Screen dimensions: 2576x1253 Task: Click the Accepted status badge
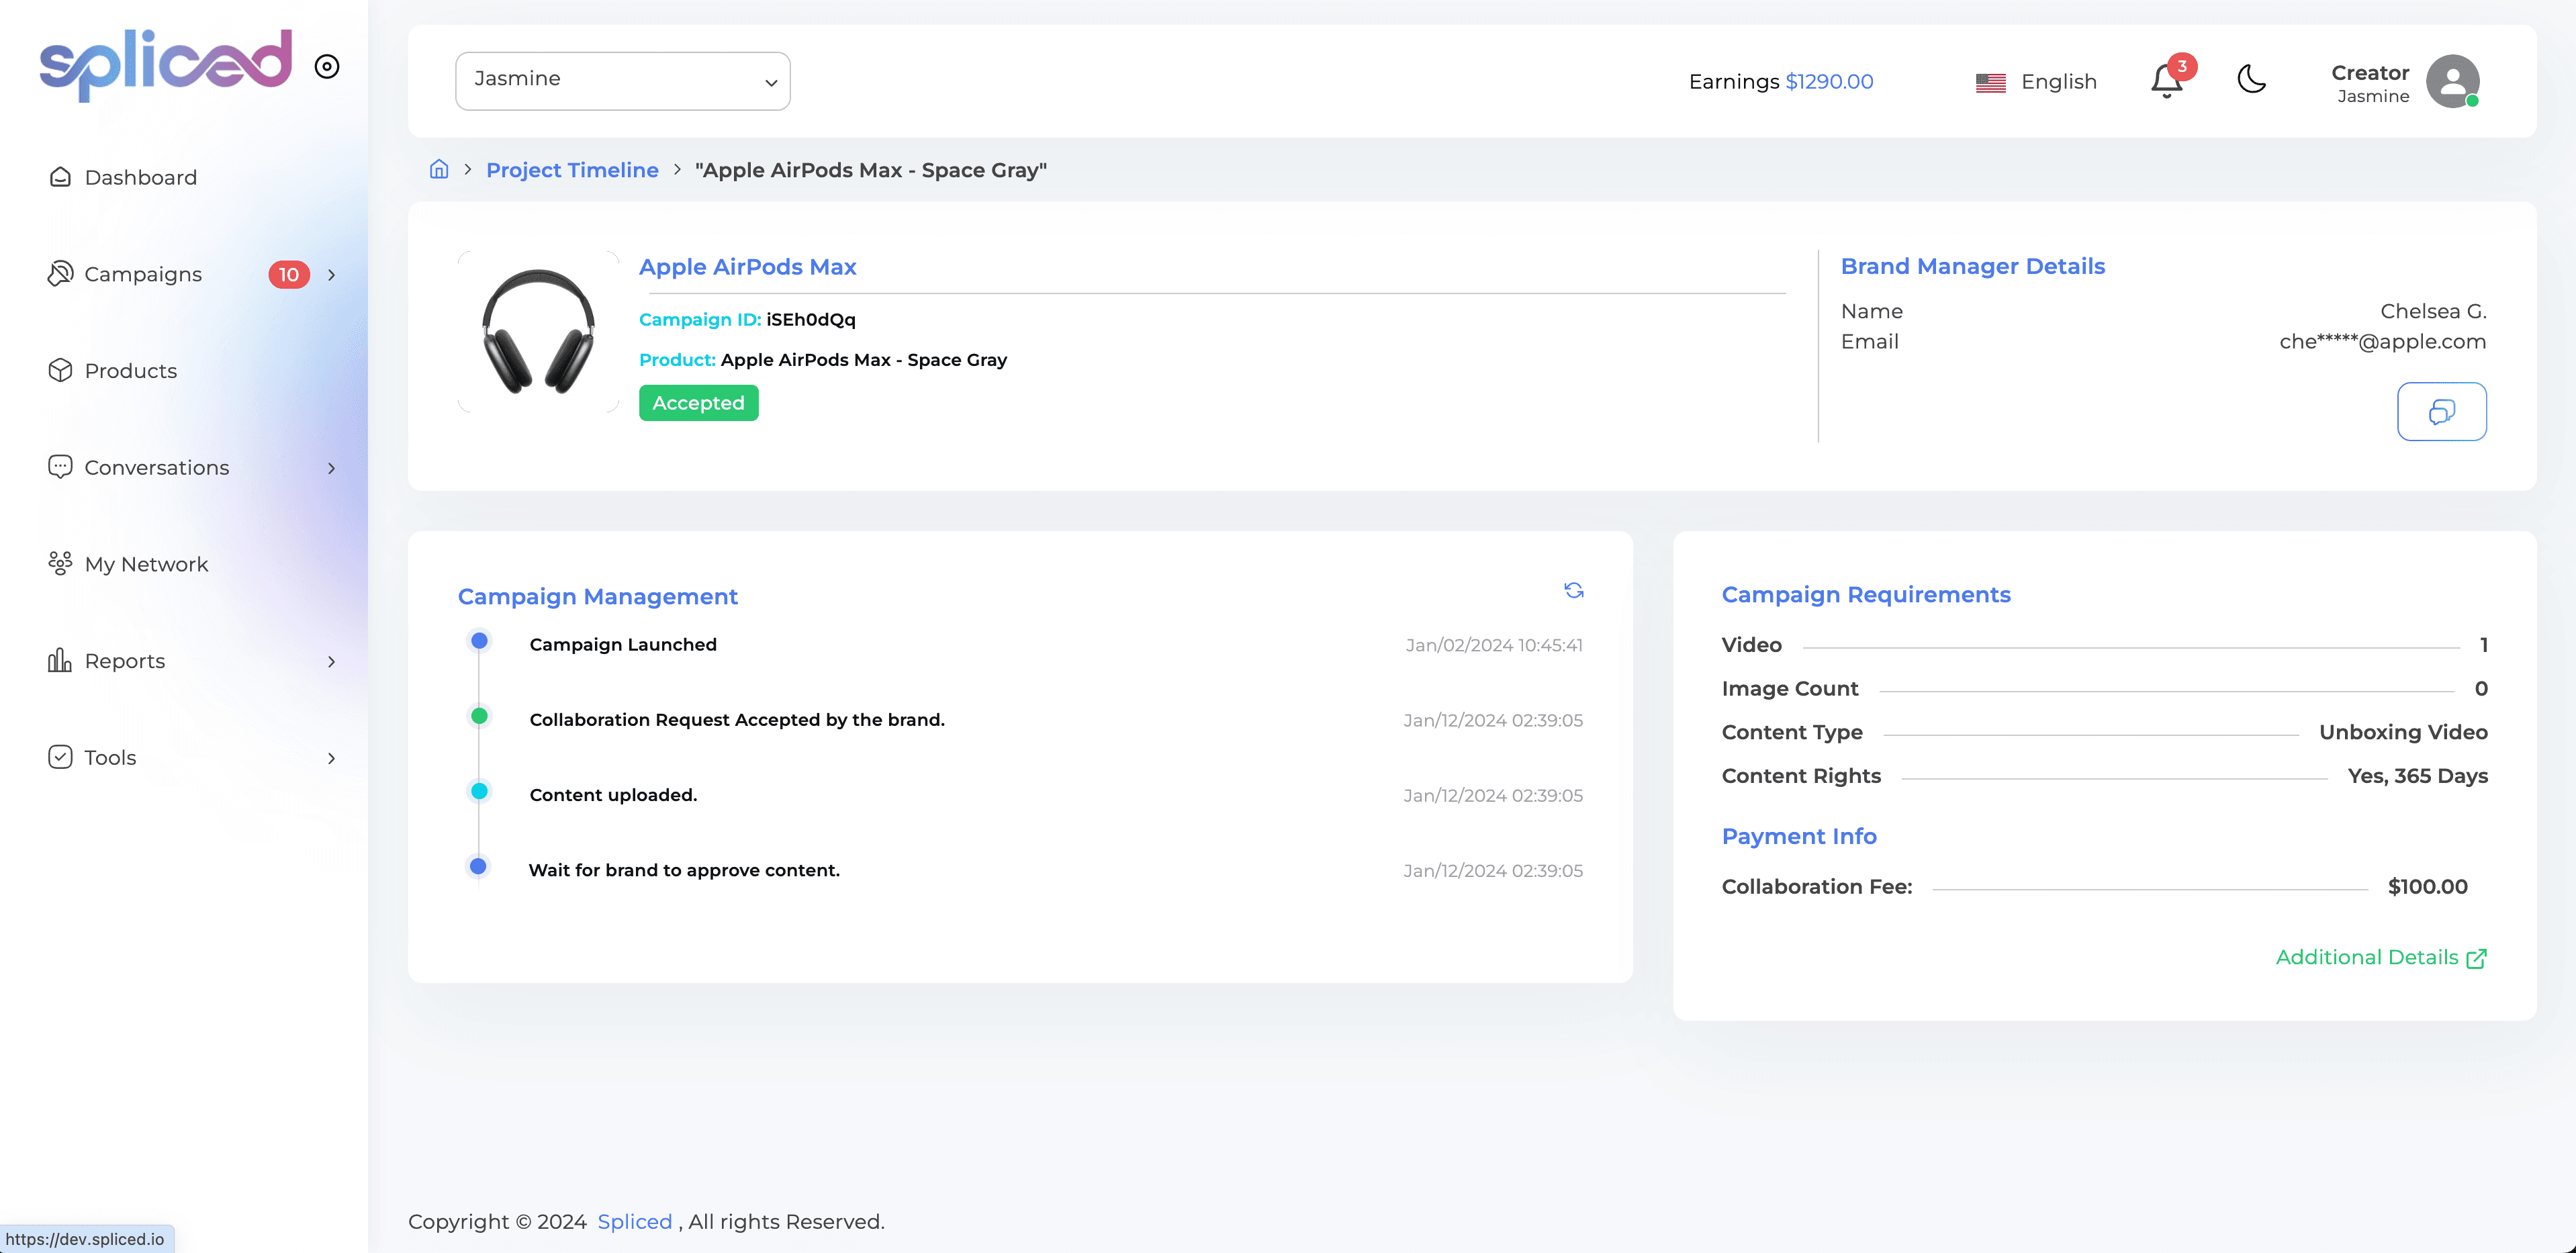(699, 403)
